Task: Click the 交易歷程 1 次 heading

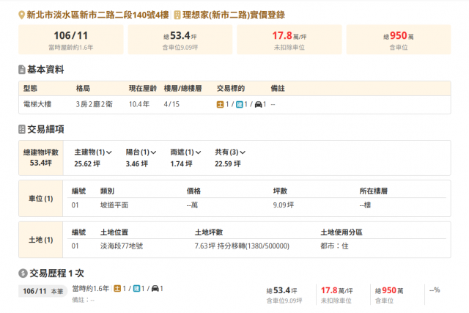Action: pos(56,273)
